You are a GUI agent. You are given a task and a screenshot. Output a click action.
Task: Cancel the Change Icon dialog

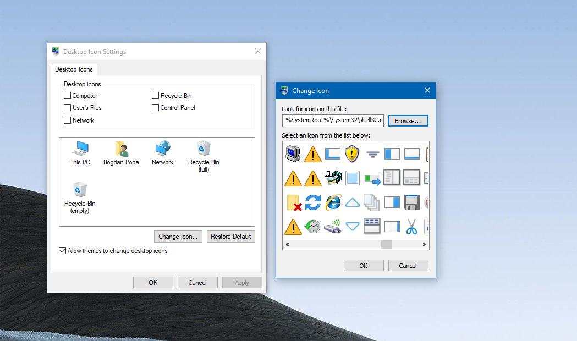[408, 266]
